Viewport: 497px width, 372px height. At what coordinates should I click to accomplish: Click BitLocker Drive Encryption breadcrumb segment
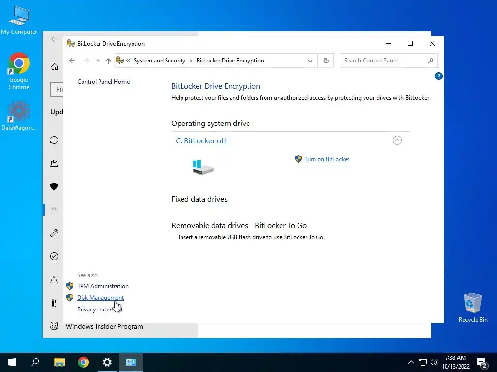pos(230,61)
